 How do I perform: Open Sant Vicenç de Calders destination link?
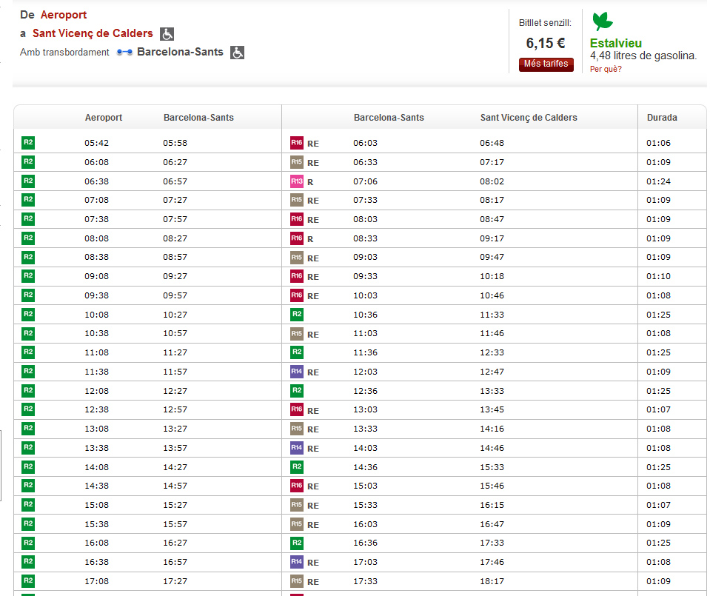click(93, 33)
